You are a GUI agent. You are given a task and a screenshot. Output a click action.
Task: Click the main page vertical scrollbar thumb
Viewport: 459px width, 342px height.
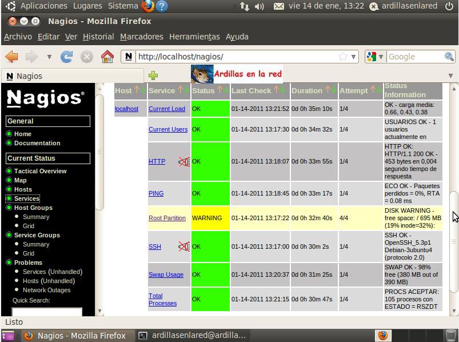(x=454, y=241)
